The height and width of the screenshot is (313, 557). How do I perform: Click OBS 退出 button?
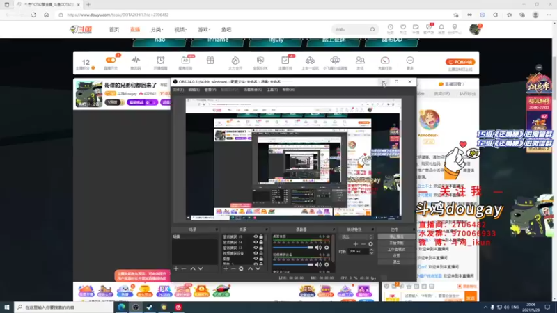pyautogui.click(x=396, y=262)
